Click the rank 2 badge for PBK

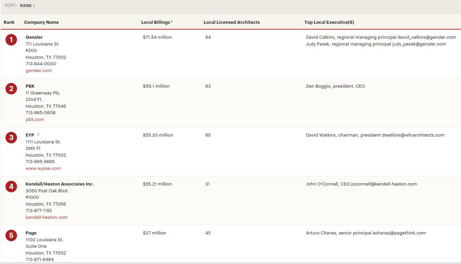pyautogui.click(x=11, y=89)
